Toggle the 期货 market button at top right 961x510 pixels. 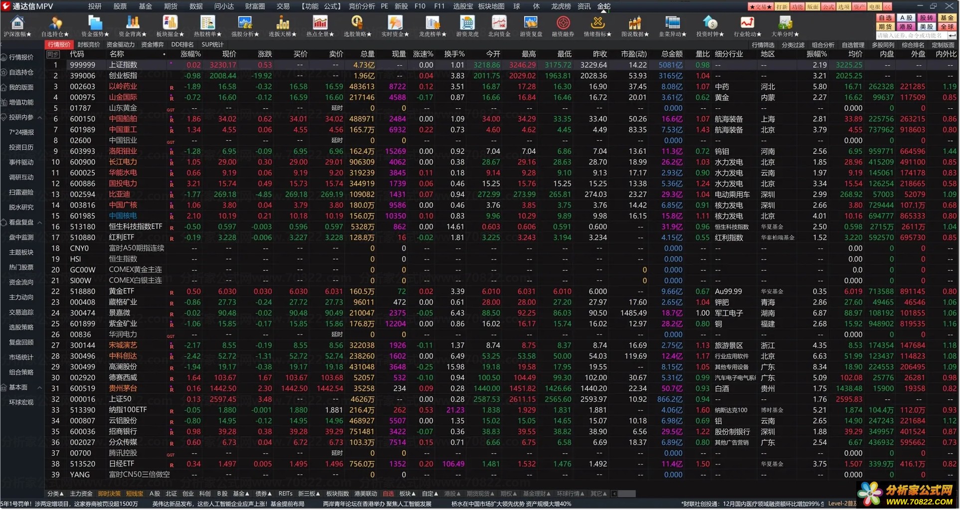coord(885,27)
